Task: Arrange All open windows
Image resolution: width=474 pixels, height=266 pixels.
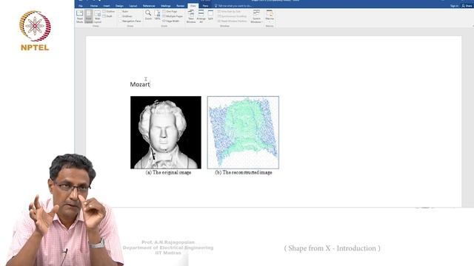Action: pos(201,16)
